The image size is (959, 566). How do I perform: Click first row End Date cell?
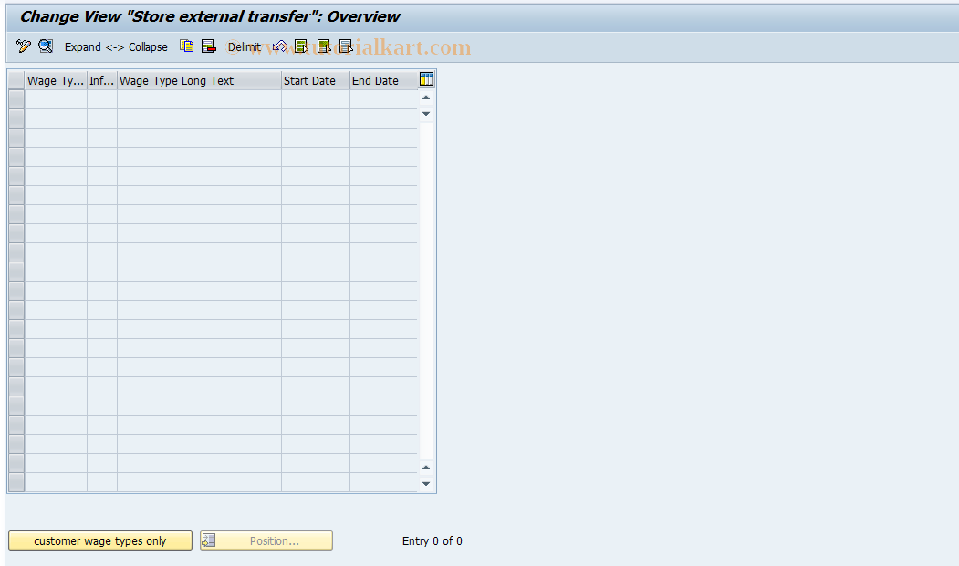384,99
